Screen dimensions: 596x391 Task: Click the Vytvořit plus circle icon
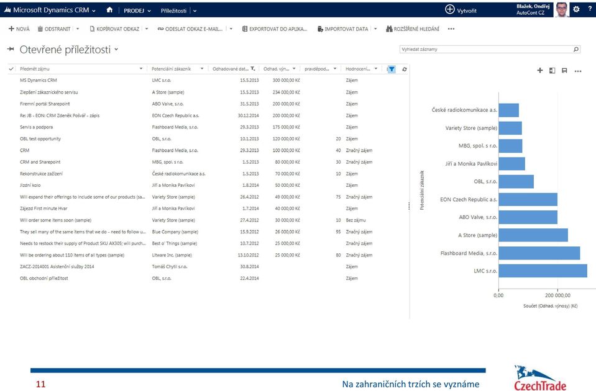point(450,9)
